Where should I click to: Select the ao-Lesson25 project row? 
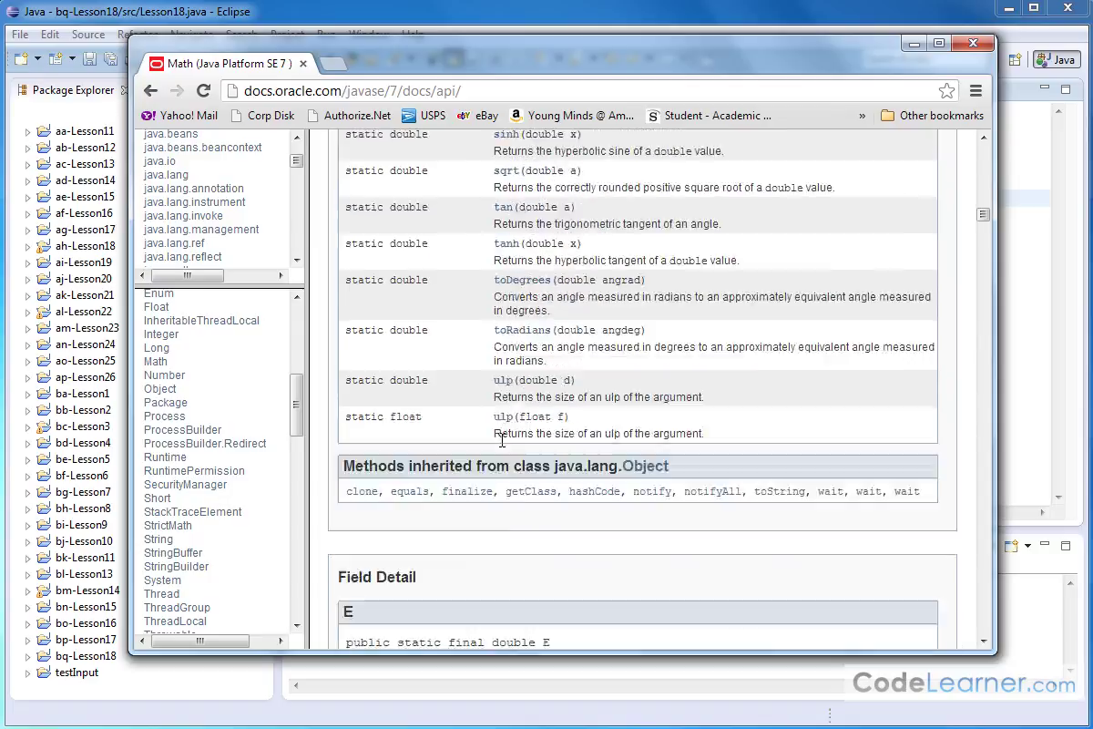pos(86,361)
